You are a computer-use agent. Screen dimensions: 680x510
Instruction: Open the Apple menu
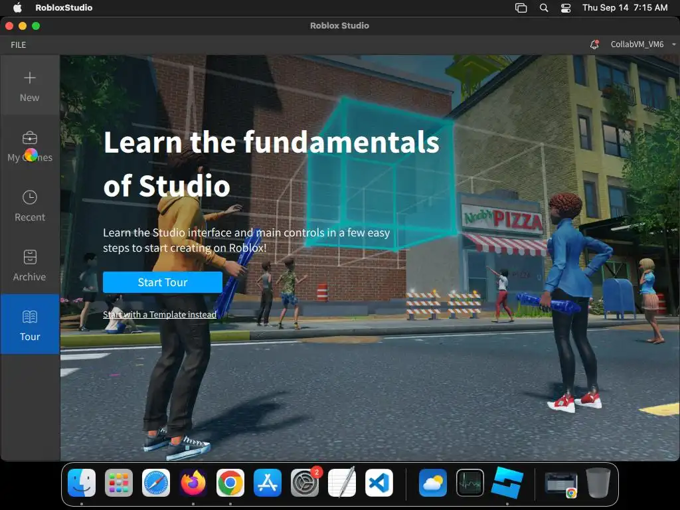[x=17, y=7]
